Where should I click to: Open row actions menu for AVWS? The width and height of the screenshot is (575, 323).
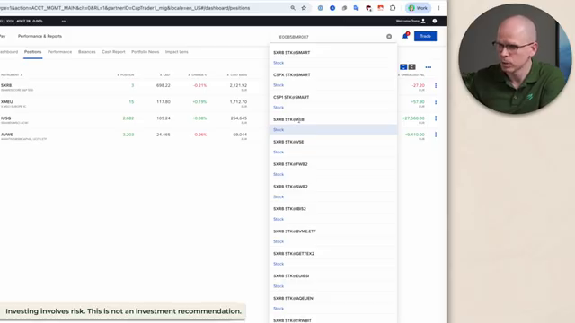pyautogui.click(x=436, y=135)
